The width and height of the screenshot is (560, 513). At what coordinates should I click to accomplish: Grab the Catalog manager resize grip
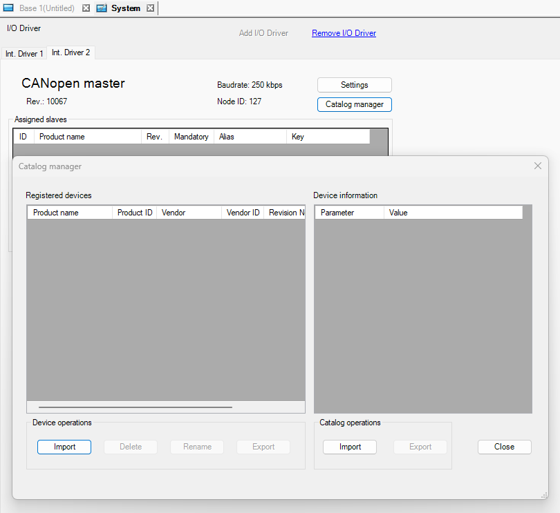coord(544,495)
